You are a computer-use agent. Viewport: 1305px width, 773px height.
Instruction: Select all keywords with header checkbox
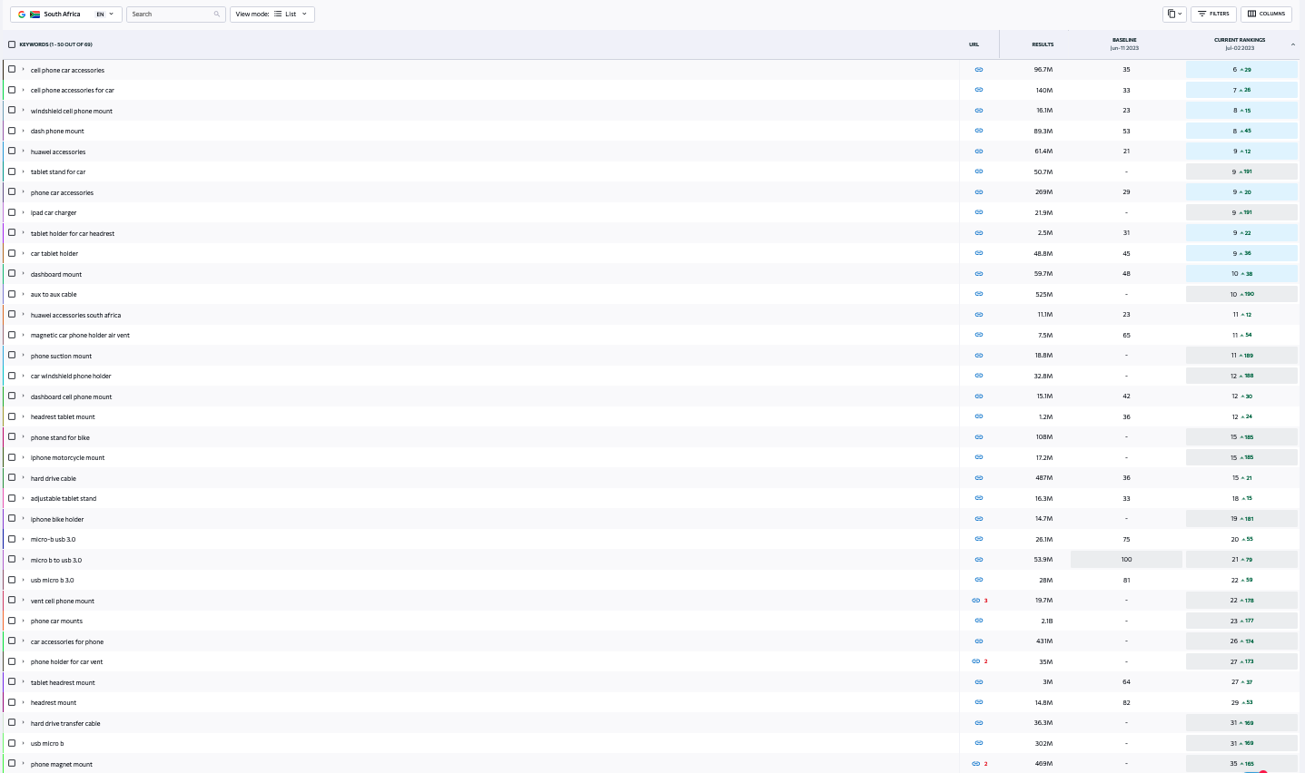tap(12, 44)
